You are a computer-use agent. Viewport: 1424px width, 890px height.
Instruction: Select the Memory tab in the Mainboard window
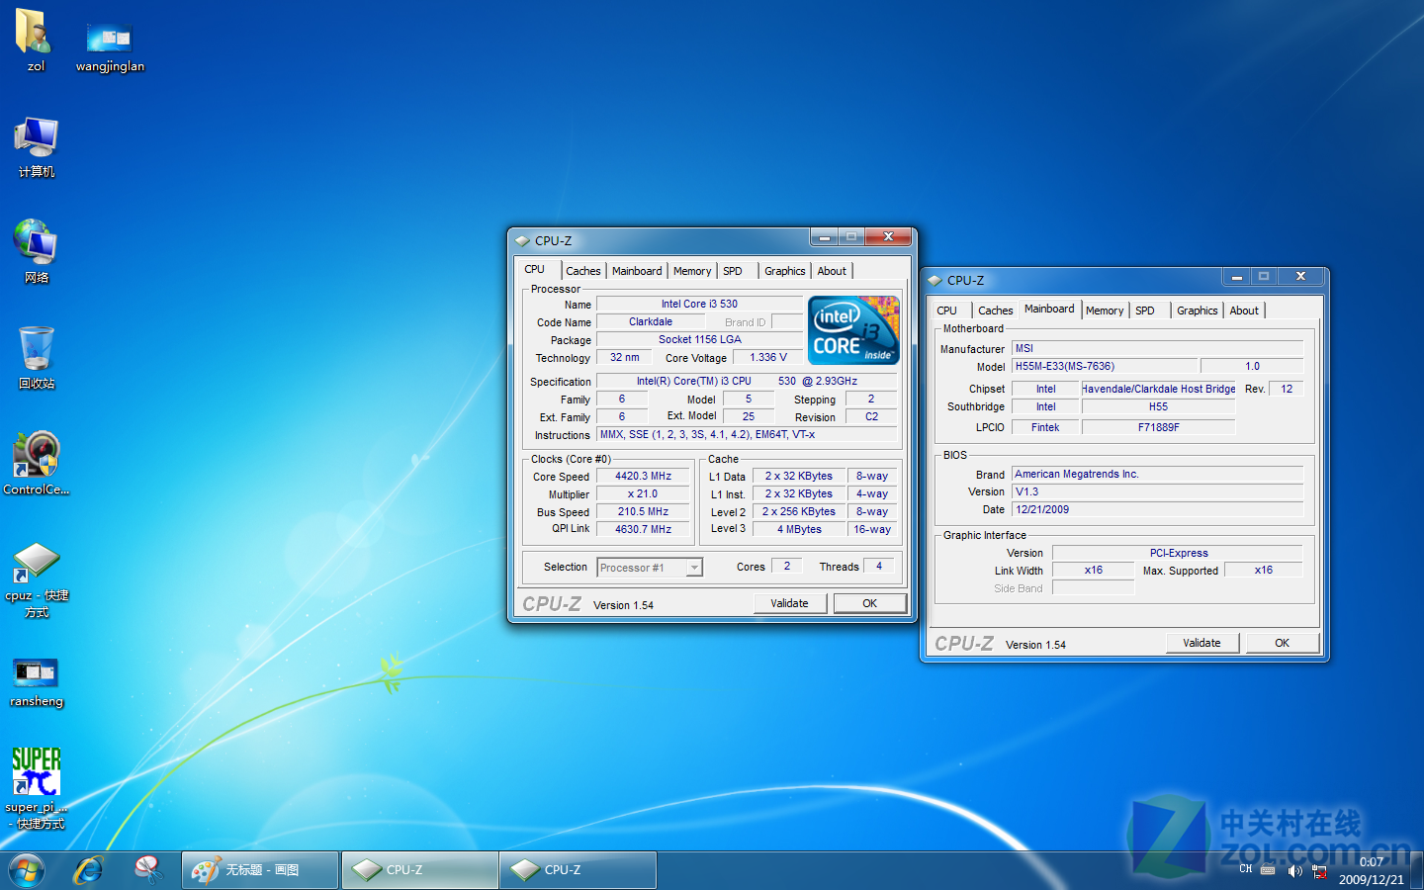point(1105,311)
